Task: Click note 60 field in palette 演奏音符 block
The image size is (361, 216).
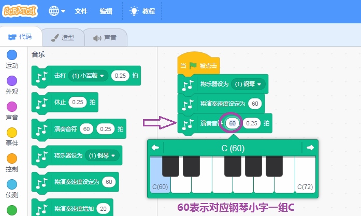Action: [86, 129]
